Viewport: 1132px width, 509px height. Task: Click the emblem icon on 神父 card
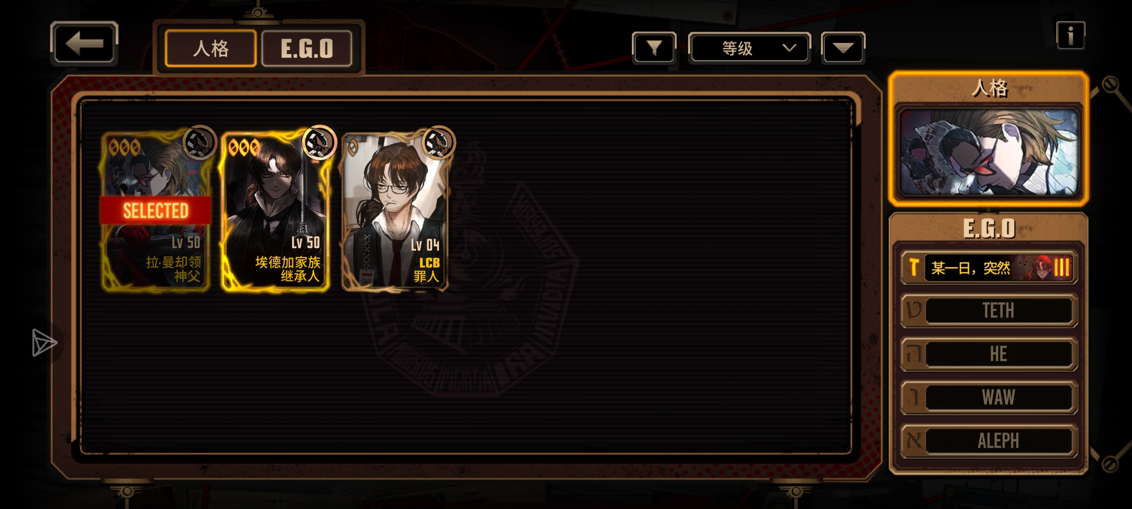click(x=200, y=143)
